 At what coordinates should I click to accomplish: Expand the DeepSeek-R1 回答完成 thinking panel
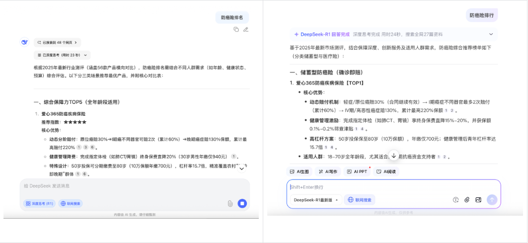491,34
